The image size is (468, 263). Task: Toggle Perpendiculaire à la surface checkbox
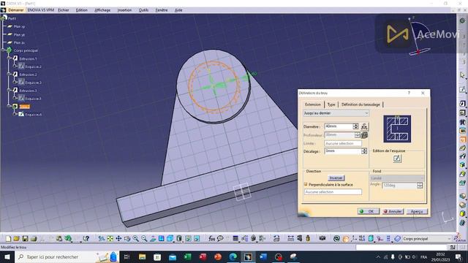(306, 185)
